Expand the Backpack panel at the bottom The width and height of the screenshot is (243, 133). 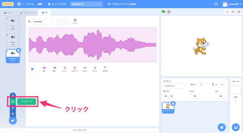tap(80, 130)
